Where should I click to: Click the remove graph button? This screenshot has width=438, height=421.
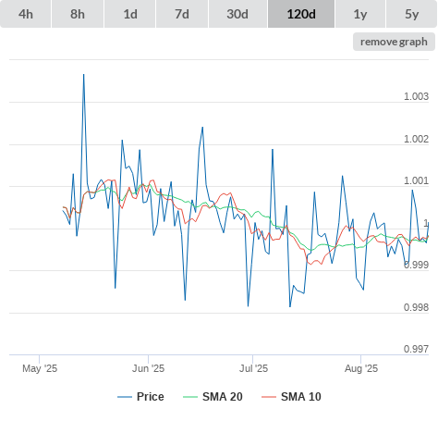tap(394, 42)
